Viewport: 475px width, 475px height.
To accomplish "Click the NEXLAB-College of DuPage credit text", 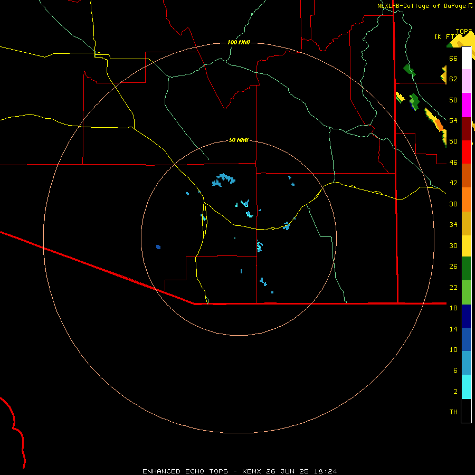I will (x=422, y=6).
